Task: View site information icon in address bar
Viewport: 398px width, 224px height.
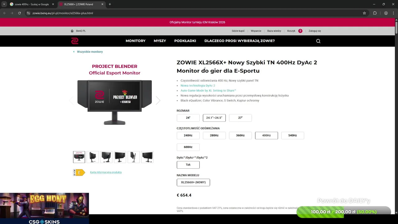Action: click(28, 13)
